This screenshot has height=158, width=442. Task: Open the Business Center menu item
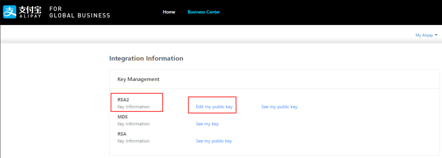203,12
